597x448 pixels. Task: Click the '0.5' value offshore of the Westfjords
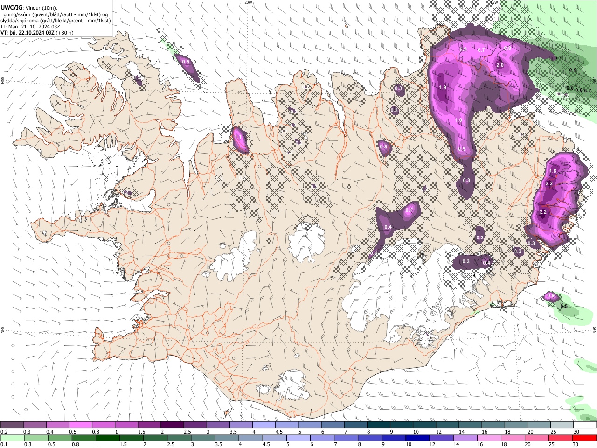(186, 62)
